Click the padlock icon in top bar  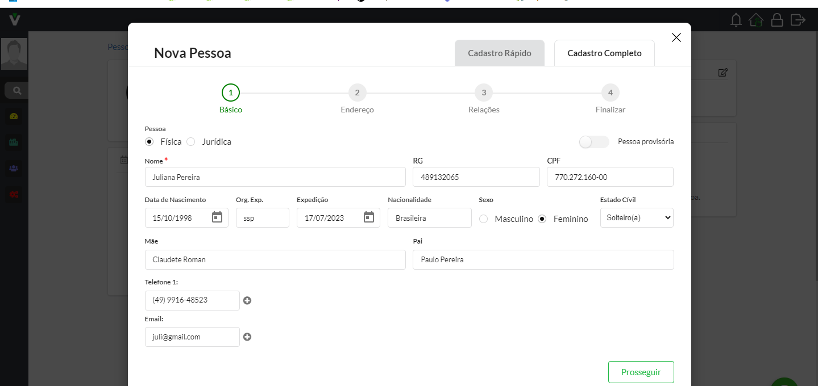click(x=777, y=20)
